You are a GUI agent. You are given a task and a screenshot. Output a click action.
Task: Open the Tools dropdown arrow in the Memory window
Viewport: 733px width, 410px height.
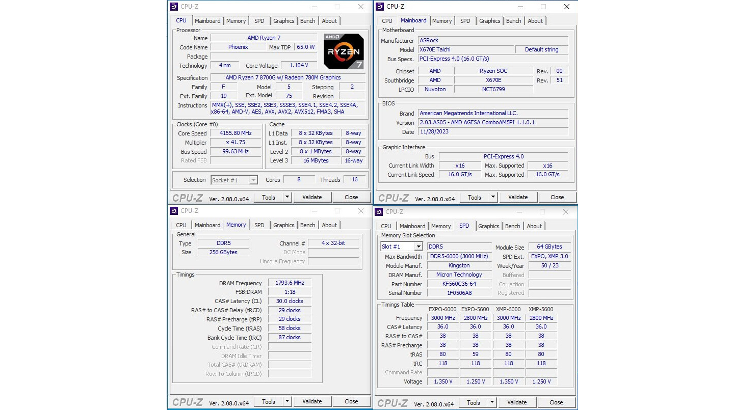tap(287, 401)
